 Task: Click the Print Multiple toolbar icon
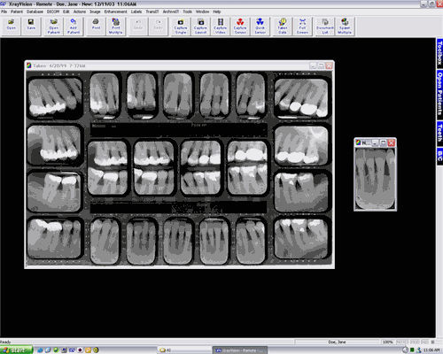[x=115, y=27]
